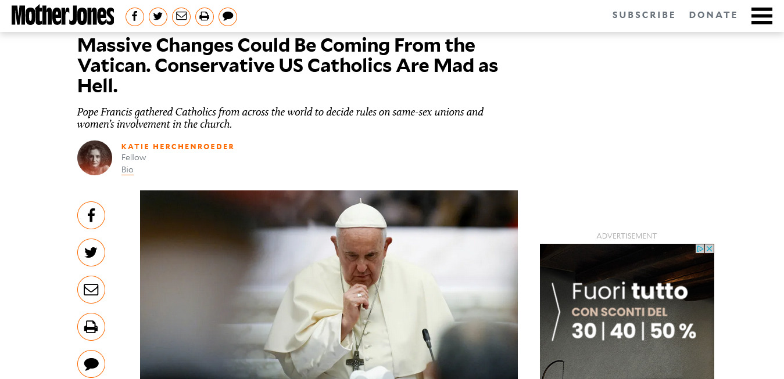Close the advertisement using X icon
The width and height of the screenshot is (784, 379).
pyautogui.click(x=709, y=248)
